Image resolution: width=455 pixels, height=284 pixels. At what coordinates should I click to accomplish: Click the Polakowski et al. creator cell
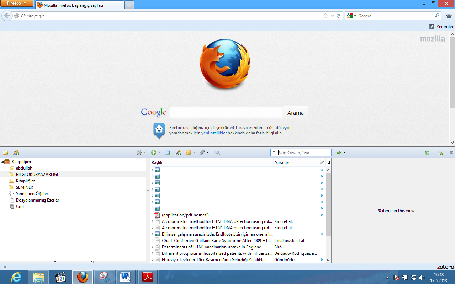point(290,241)
